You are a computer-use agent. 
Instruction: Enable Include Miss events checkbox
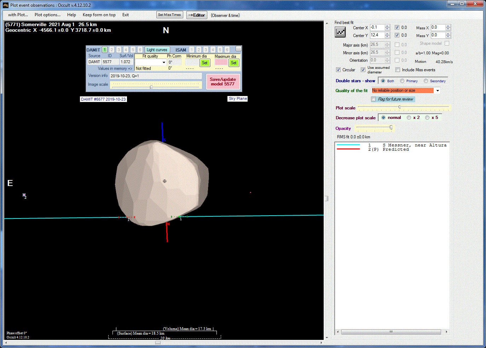click(398, 70)
